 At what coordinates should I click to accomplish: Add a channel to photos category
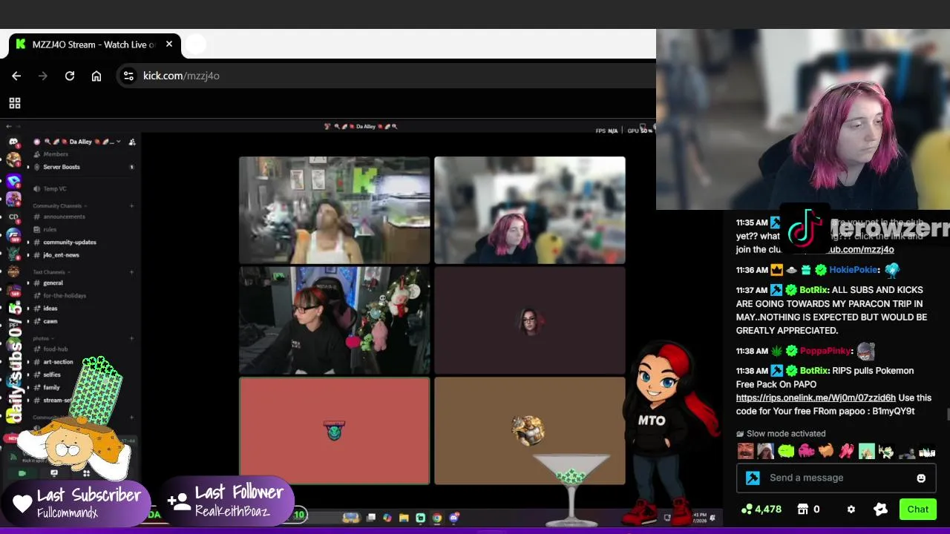(x=132, y=338)
